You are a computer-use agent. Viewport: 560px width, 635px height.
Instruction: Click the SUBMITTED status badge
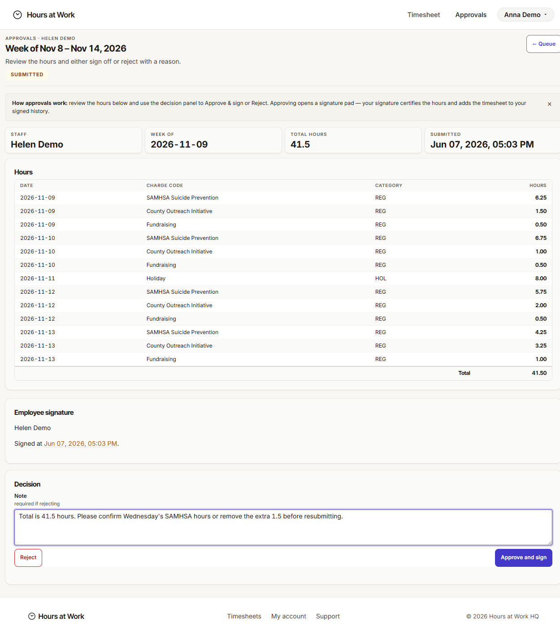click(27, 74)
